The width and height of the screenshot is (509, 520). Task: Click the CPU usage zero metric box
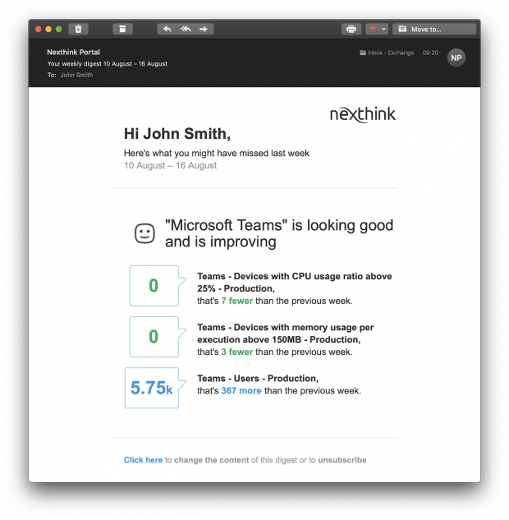[154, 286]
